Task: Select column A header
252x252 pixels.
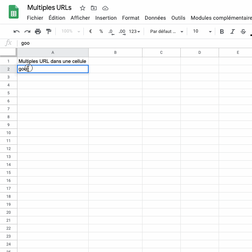Action: [53, 52]
